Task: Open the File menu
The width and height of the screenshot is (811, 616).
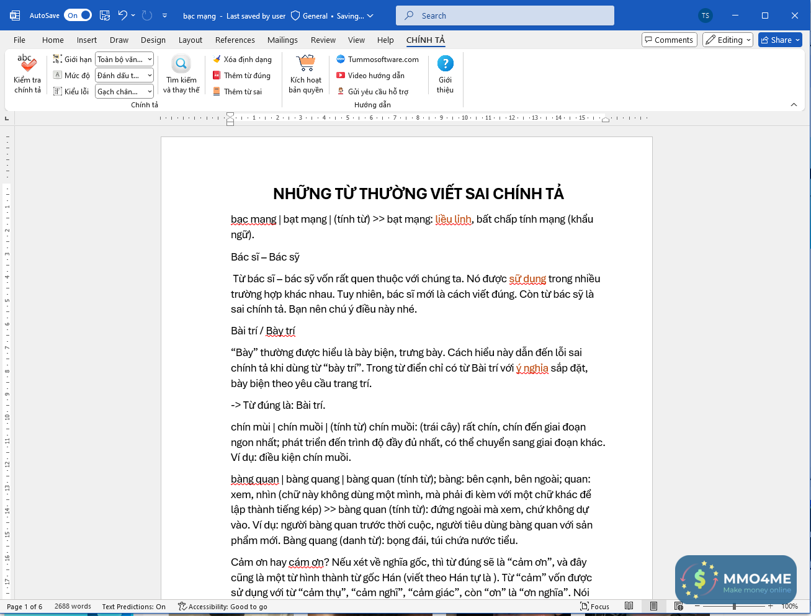Action: [20, 40]
